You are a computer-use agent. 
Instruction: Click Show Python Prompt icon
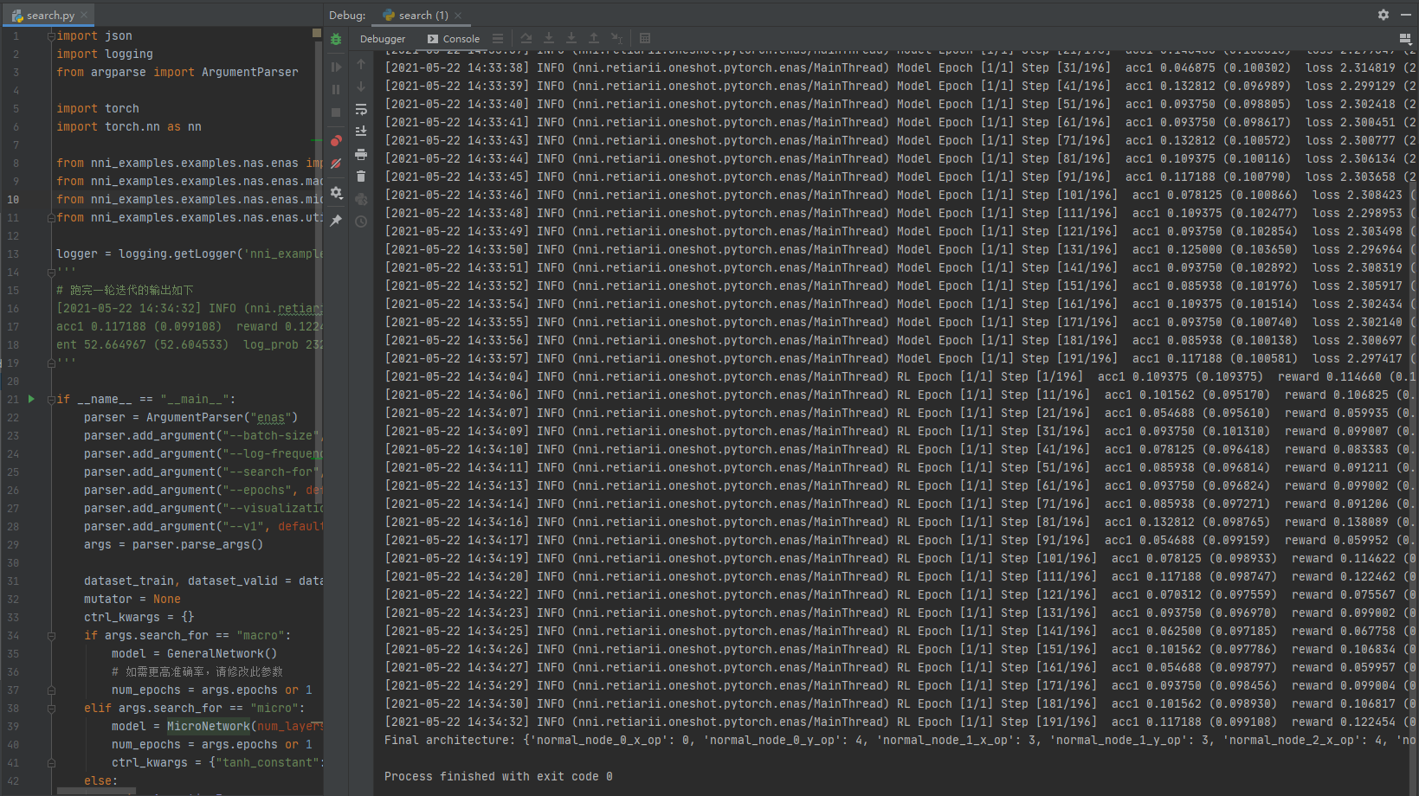coord(361,199)
